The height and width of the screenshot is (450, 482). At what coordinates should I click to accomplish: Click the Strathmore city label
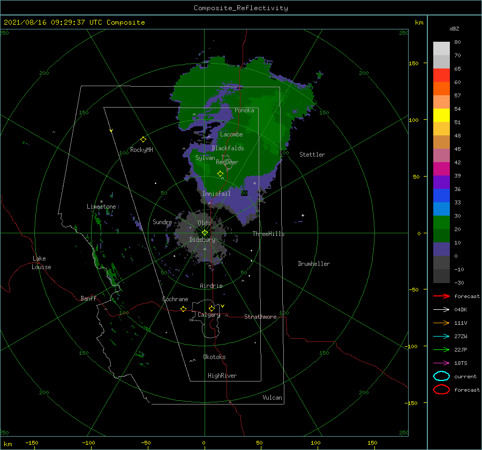point(260,317)
